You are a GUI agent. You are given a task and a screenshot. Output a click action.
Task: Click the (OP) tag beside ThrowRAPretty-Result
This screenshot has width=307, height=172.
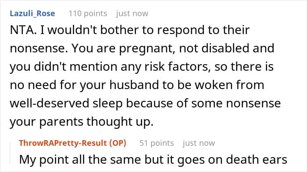click(x=118, y=143)
